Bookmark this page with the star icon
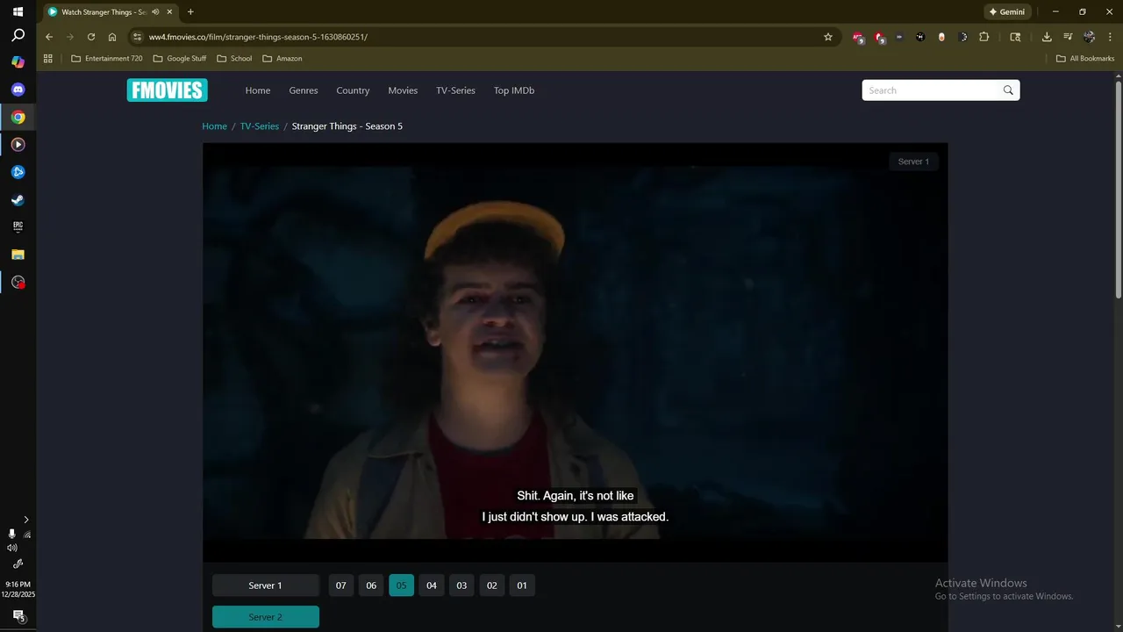Screen dimensions: 1123x632 tap(827, 37)
